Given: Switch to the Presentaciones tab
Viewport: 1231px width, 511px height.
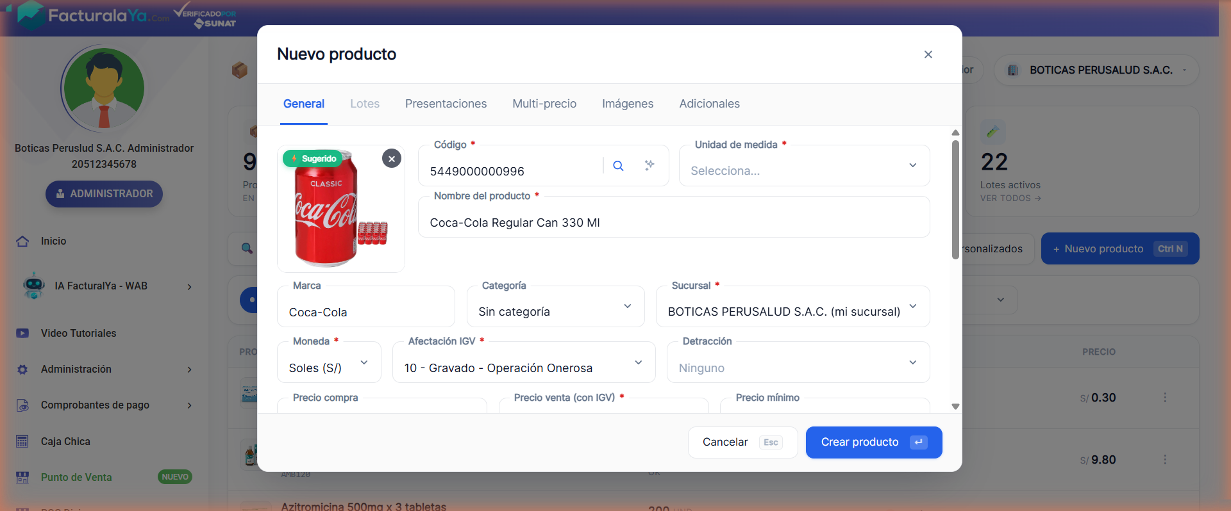Looking at the screenshot, I should point(446,104).
